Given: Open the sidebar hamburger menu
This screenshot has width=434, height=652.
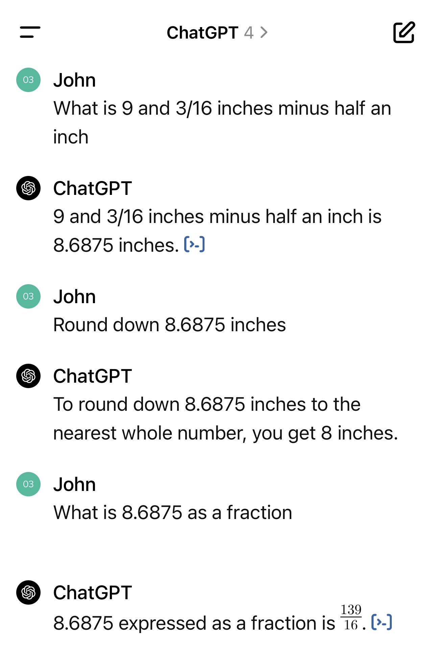Looking at the screenshot, I should click(30, 32).
